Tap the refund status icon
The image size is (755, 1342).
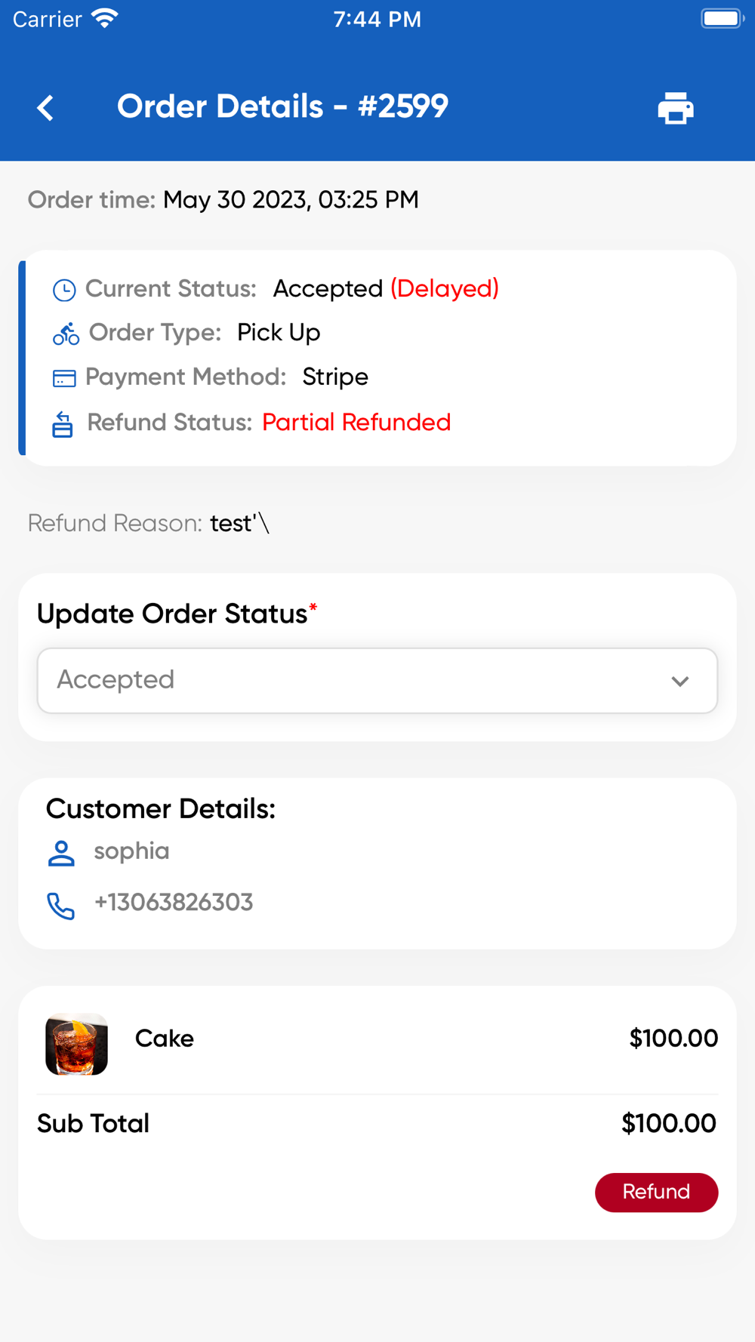point(63,424)
